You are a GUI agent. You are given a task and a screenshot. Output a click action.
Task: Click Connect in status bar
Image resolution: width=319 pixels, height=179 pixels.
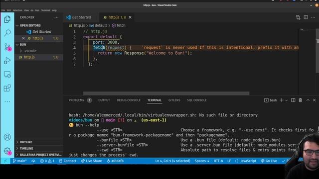coord(68,161)
